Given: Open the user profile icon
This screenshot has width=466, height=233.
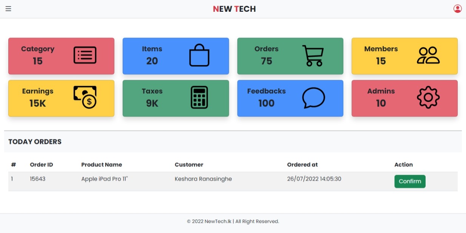Looking at the screenshot, I should pyautogui.click(x=458, y=8).
